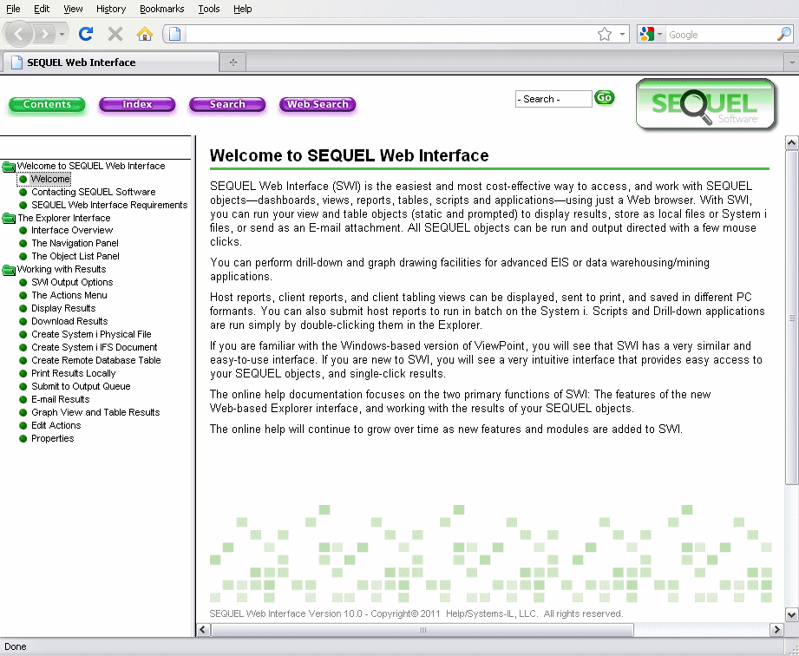The width and height of the screenshot is (799, 656).
Task: Go to the Home page icon
Action: click(145, 34)
